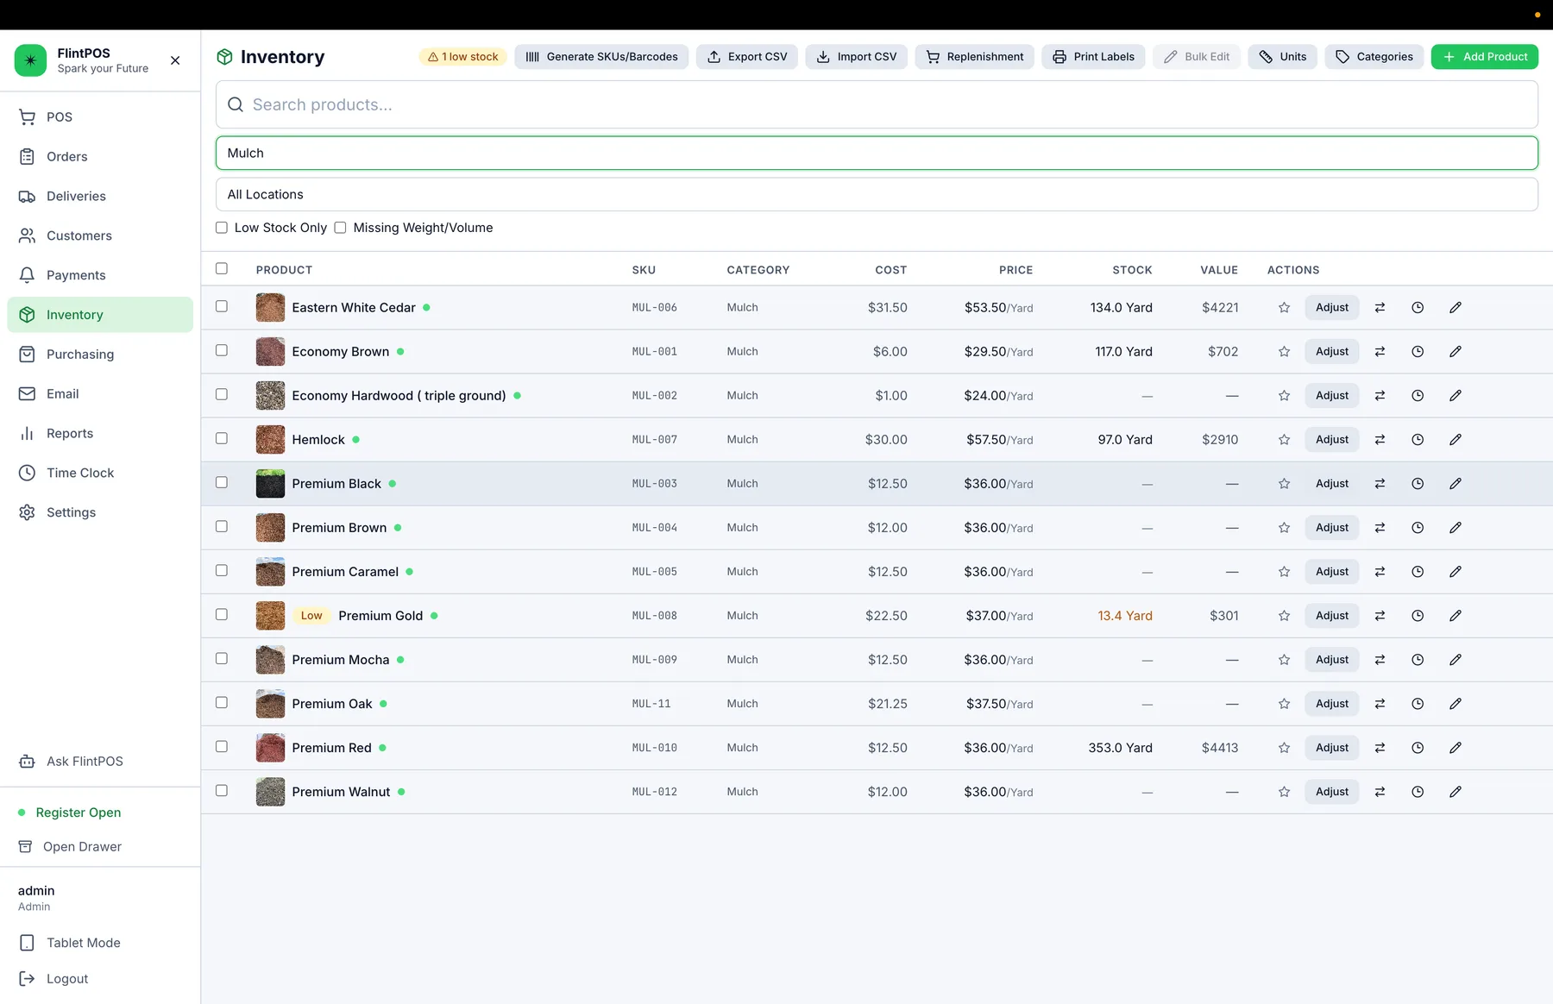Open the Units manager

[x=1282, y=57]
